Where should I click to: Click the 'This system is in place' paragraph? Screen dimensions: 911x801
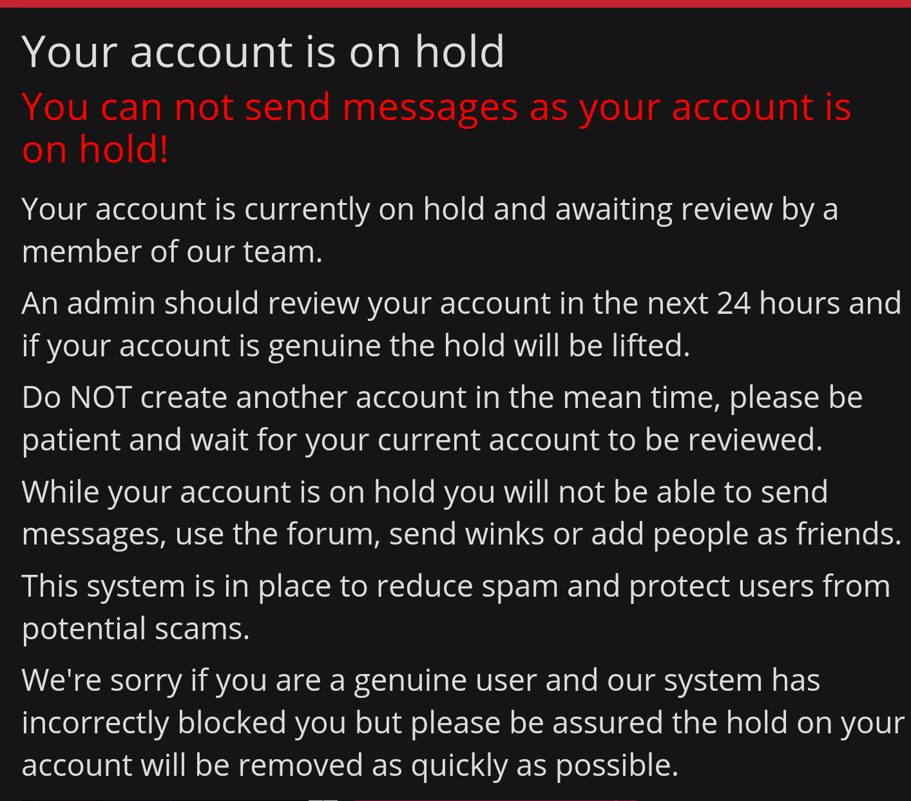[x=455, y=607]
